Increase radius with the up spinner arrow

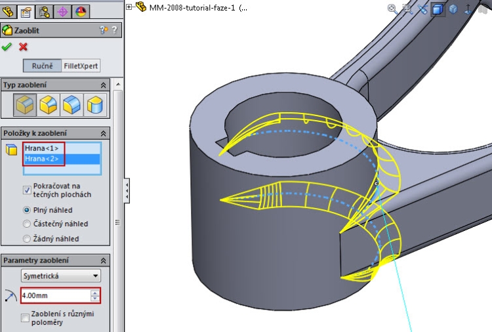[95, 293]
